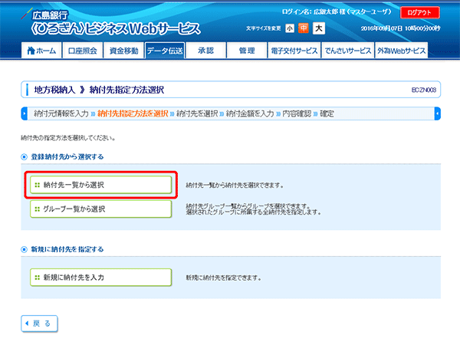Screen dimensions: 460x355
Task: Set font size to 大
Action: pos(319,28)
